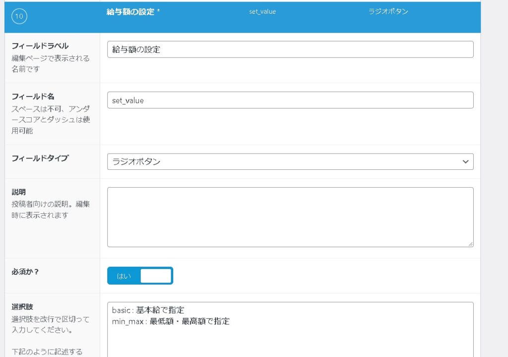Click empty area of the 選択肢 textarea

pos(290,342)
